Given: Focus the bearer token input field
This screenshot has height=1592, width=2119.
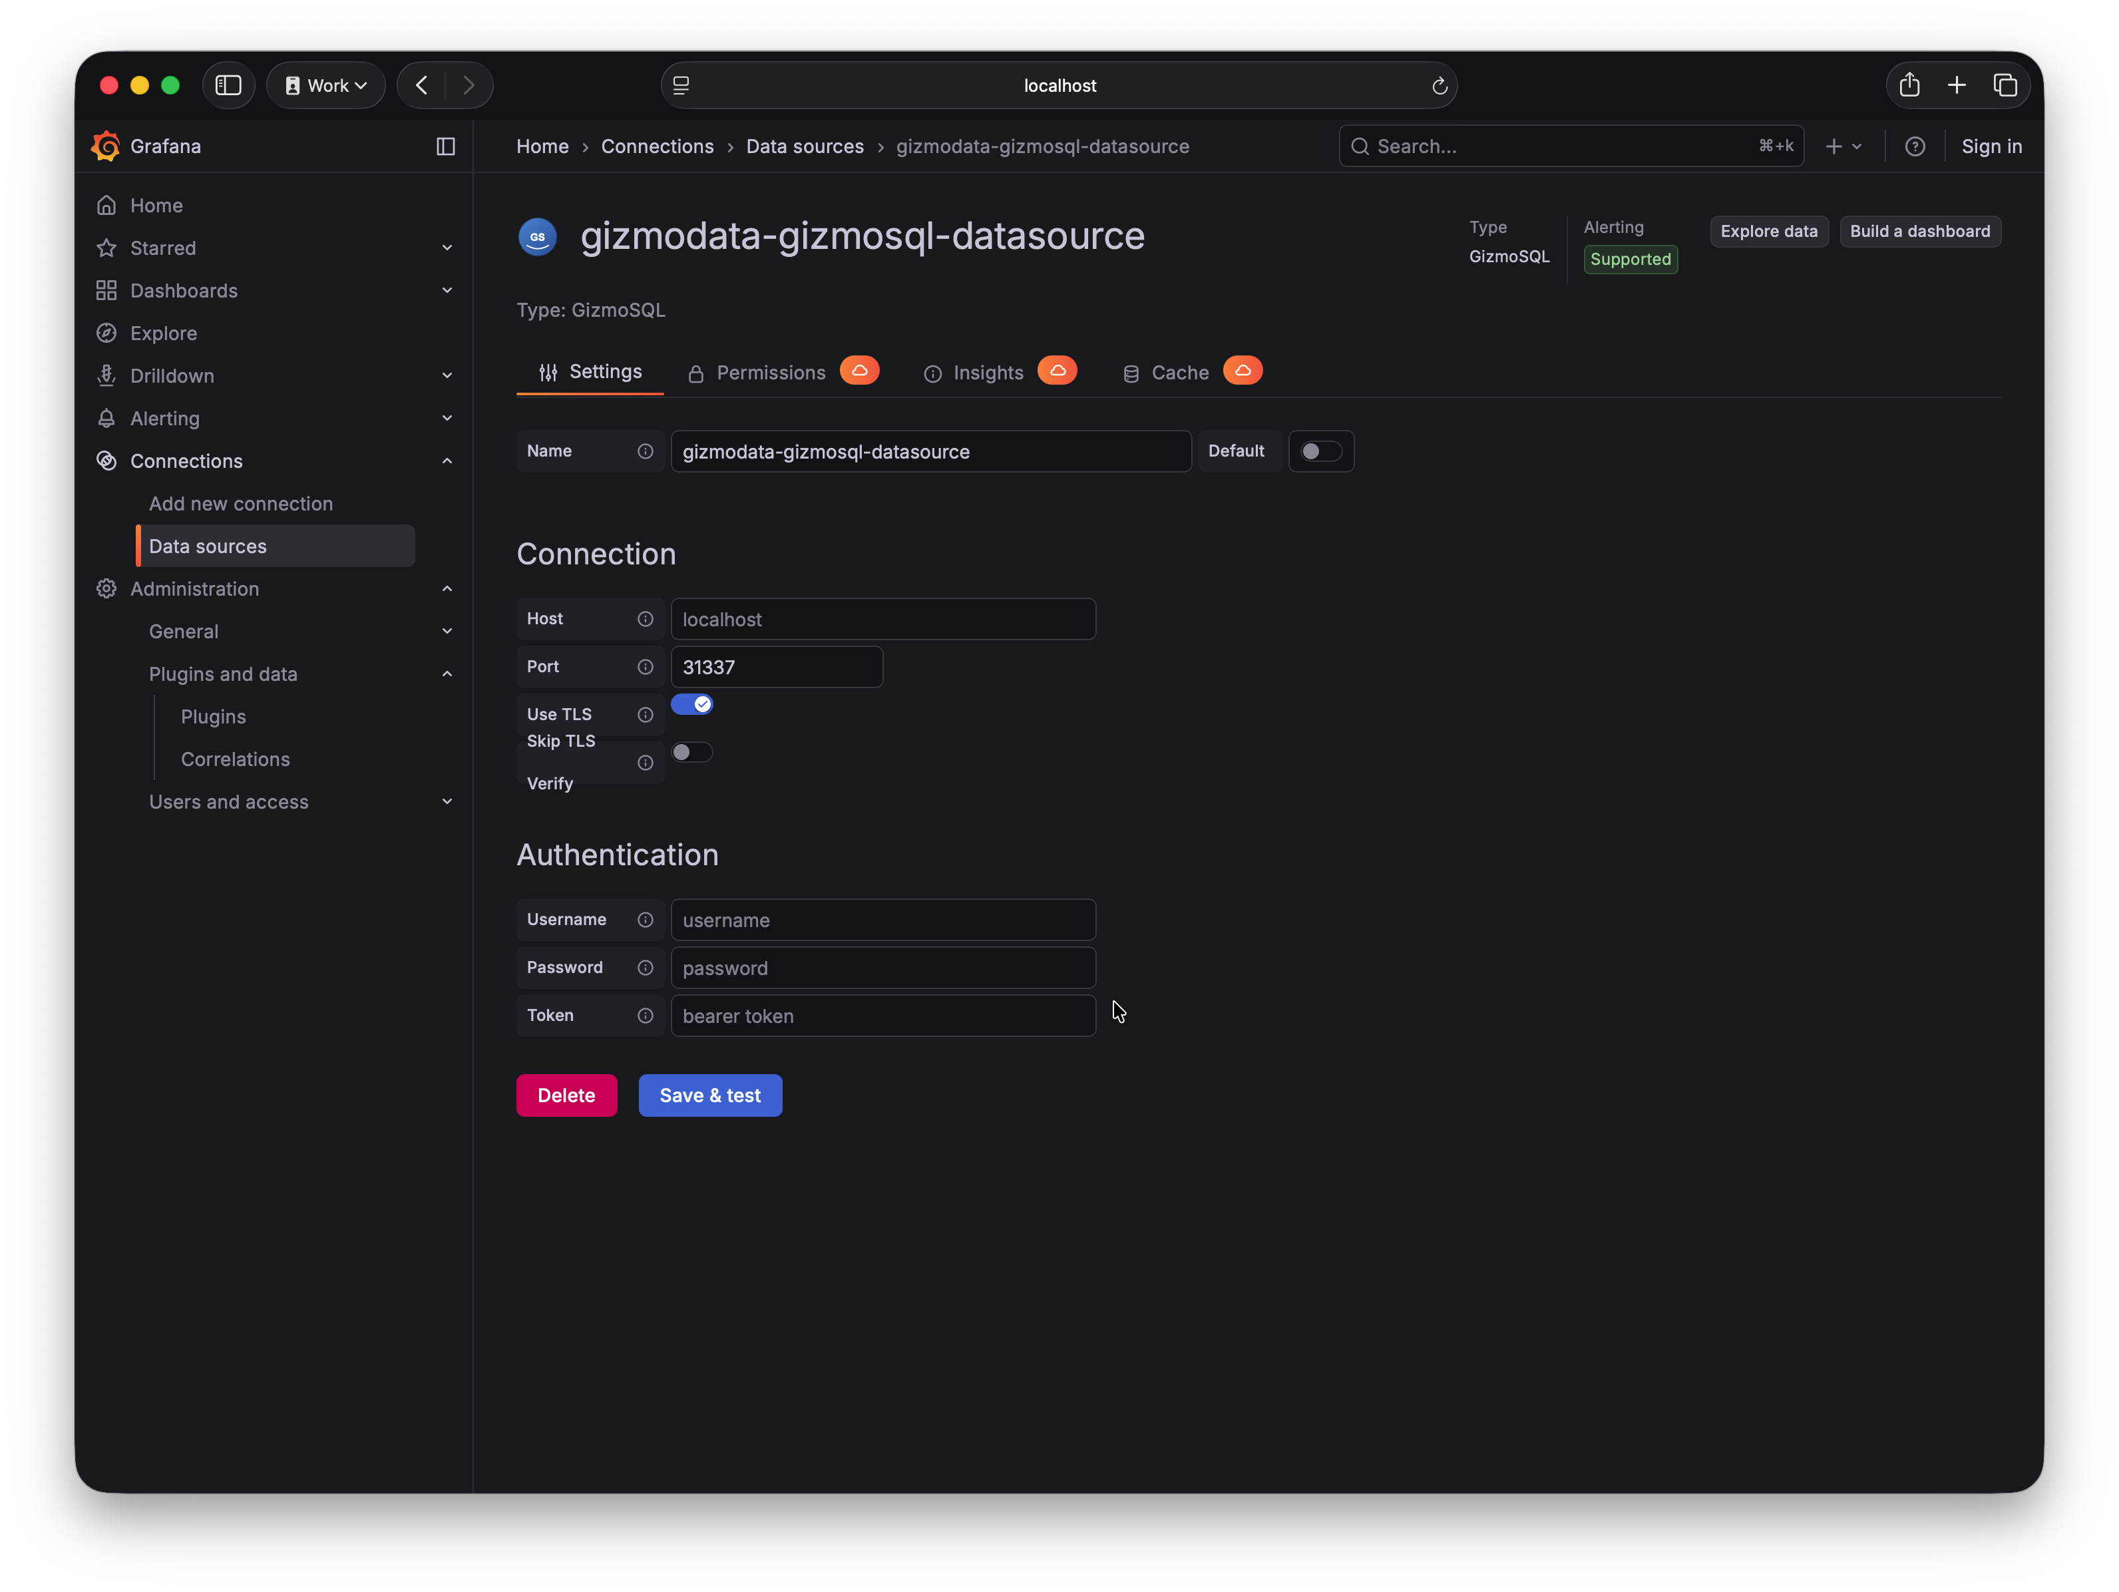Looking at the screenshot, I should point(883,1016).
